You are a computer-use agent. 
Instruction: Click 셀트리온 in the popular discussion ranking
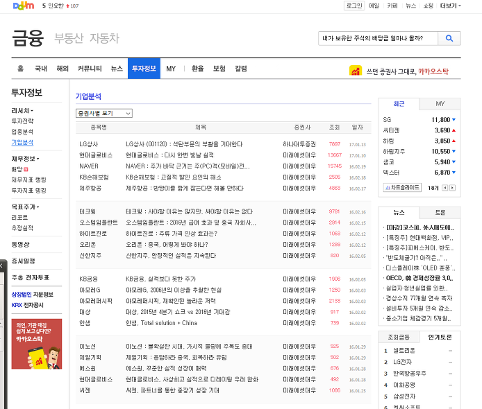pyautogui.click(x=404, y=350)
